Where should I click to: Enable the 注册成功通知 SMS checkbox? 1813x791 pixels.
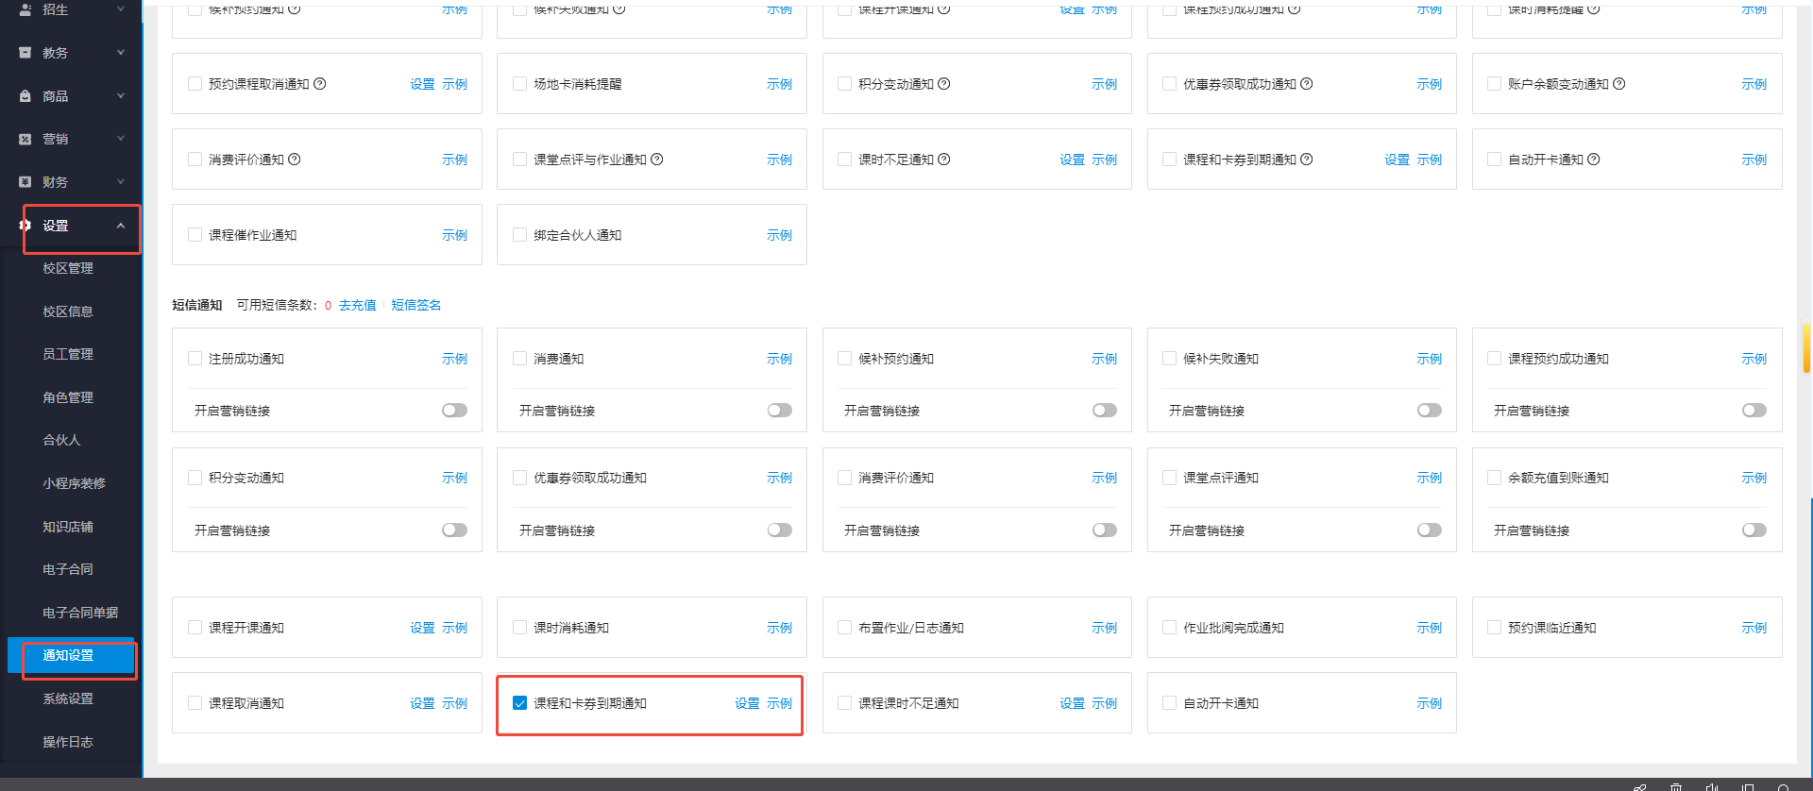click(x=195, y=359)
